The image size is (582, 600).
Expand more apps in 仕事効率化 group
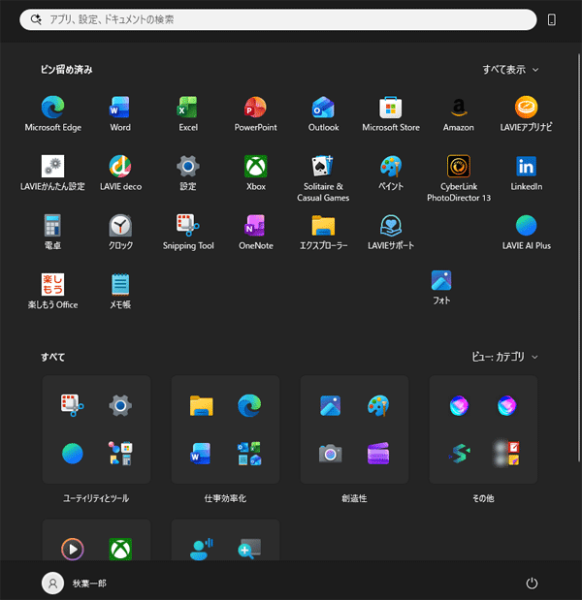coord(249,454)
